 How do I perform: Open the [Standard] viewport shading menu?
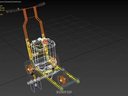(9, 2)
